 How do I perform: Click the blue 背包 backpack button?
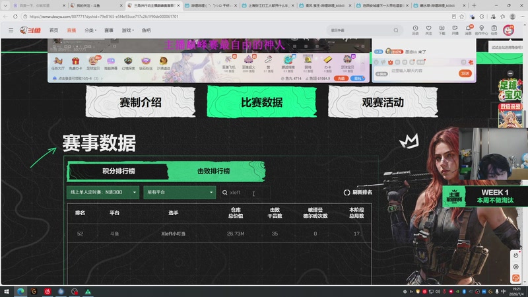point(358,79)
